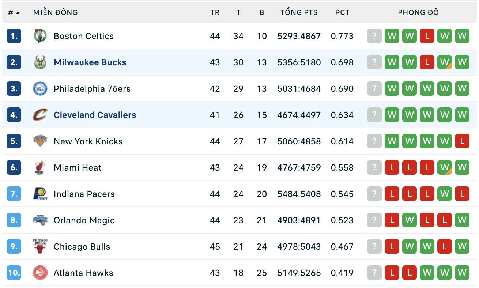Screen dimensions: 479x288
Task: Click the gray ? badge for Boston Celtics
Action: 374,36
